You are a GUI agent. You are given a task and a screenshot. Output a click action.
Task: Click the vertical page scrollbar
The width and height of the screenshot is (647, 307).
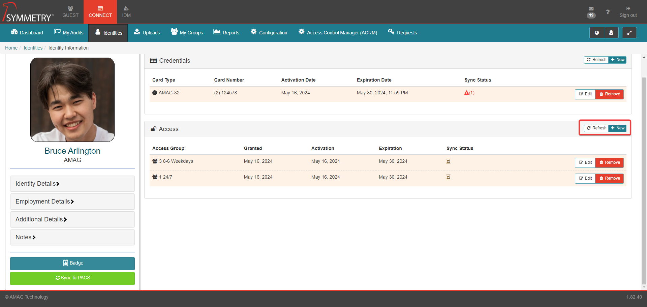[644, 180]
